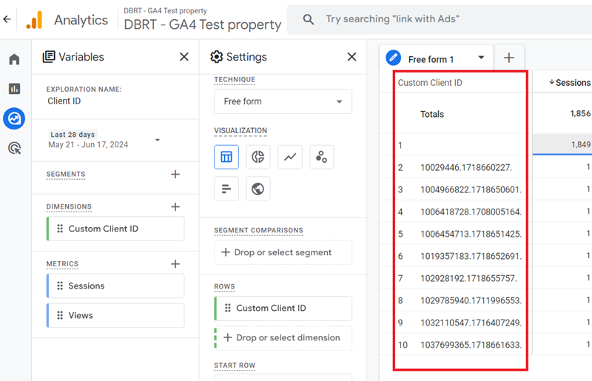Grab handle of the Sessions metric
This screenshot has height=381, width=592.
(60, 286)
